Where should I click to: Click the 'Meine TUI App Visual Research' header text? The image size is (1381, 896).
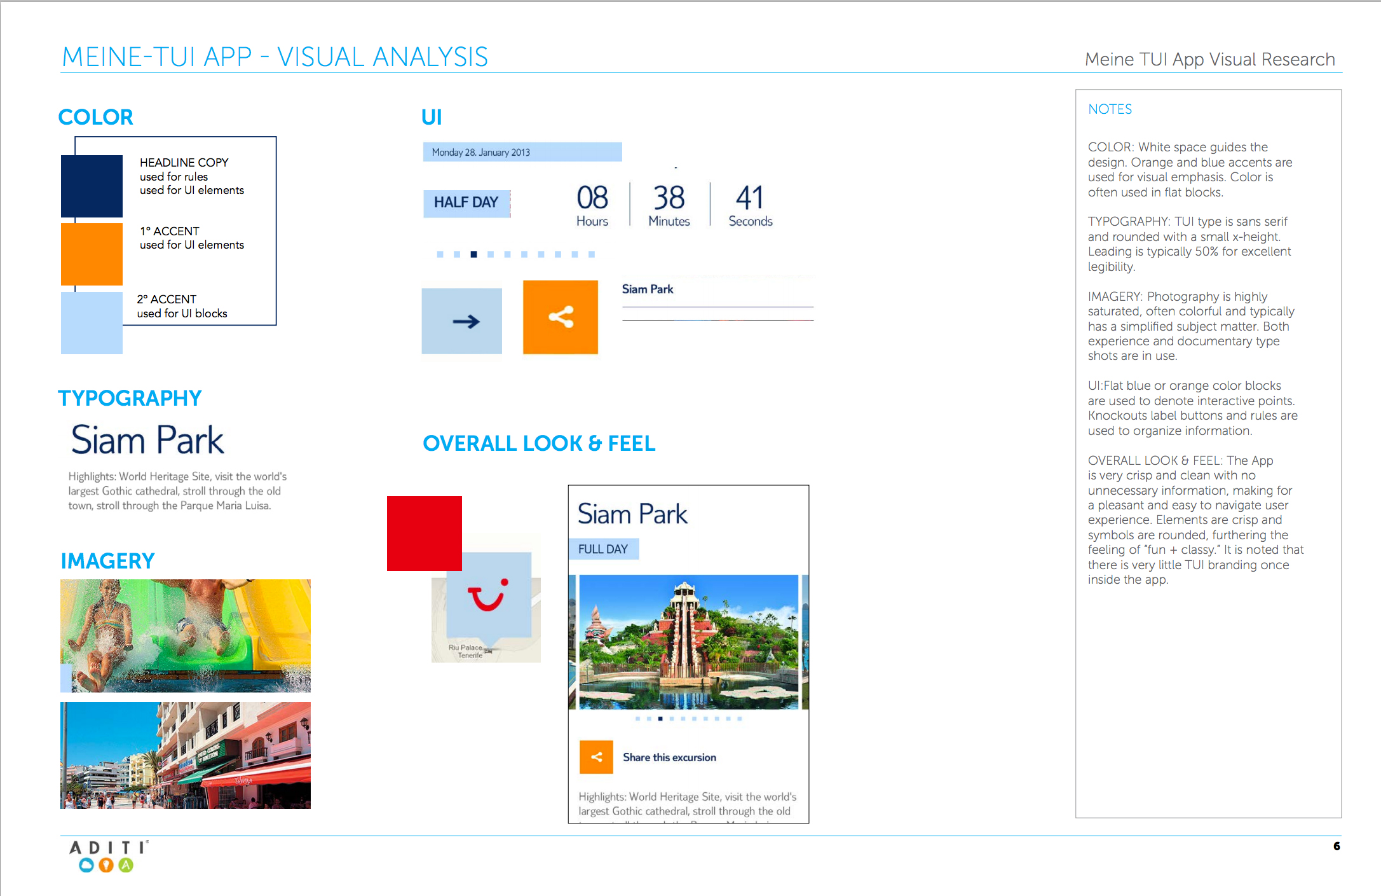1210,59
